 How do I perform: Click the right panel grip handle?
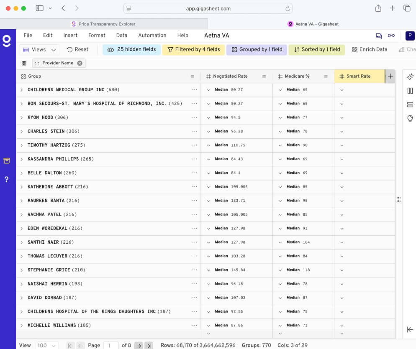398,199
